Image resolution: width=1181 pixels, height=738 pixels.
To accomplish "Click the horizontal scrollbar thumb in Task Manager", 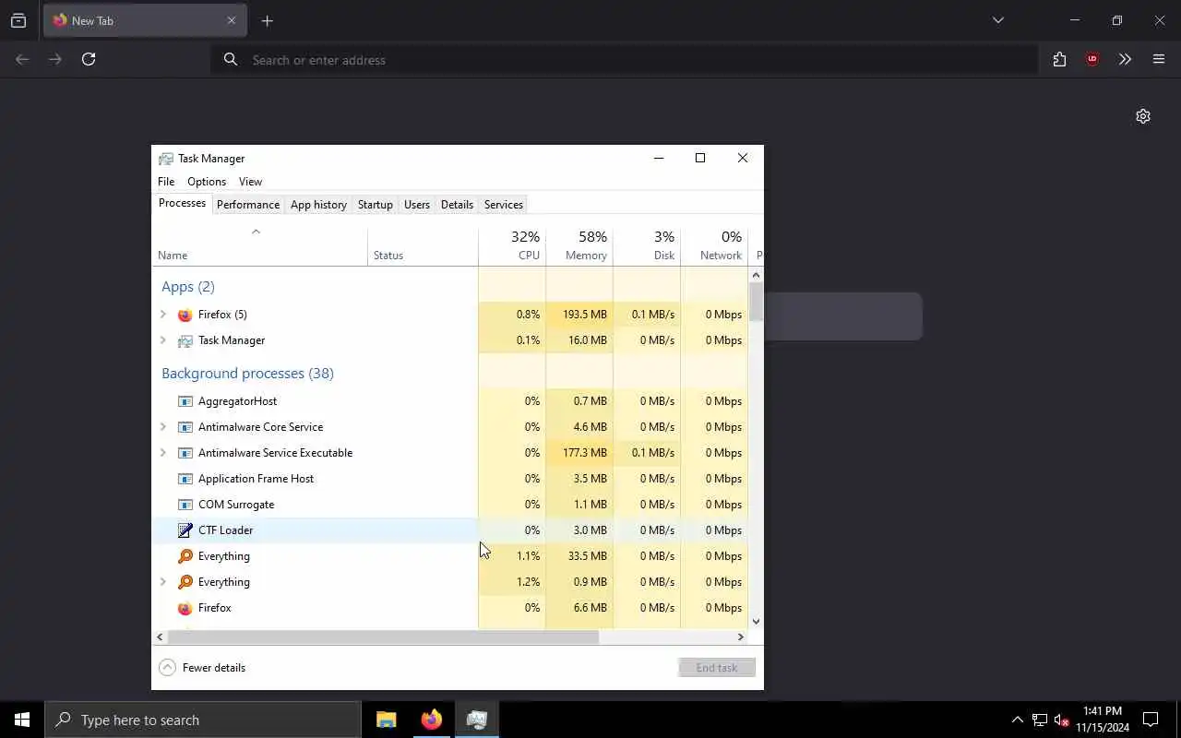I will [382, 637].
